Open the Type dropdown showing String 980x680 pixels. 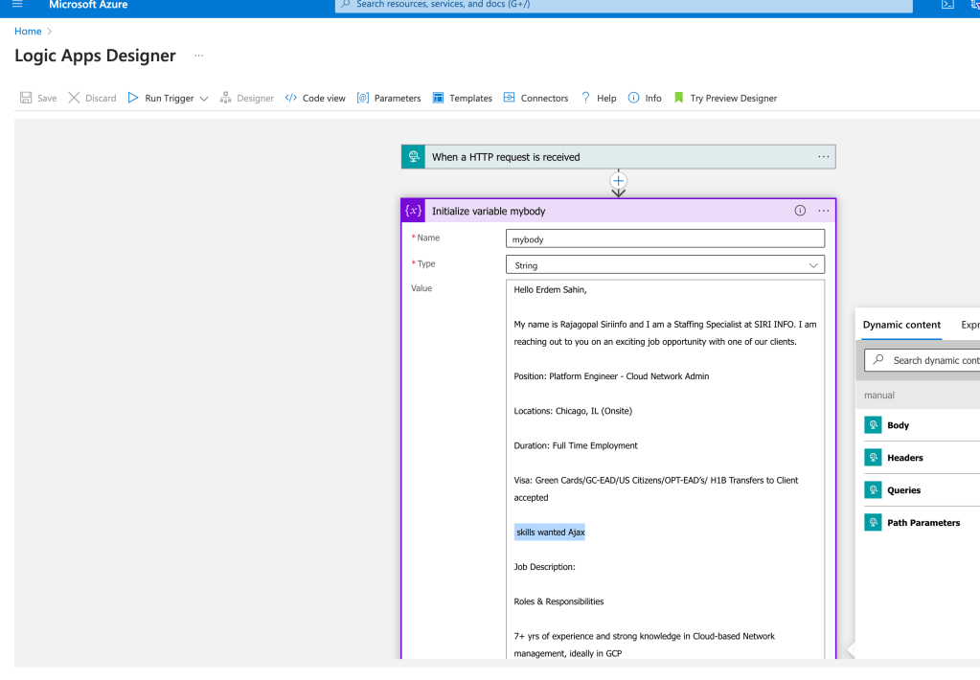pos(665,265)
